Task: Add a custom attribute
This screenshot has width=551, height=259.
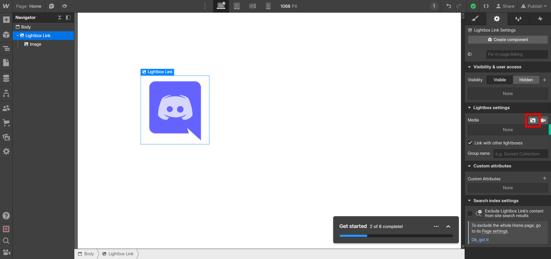Action: 544,178
